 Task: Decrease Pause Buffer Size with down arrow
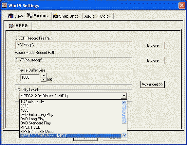coord(44,79)
